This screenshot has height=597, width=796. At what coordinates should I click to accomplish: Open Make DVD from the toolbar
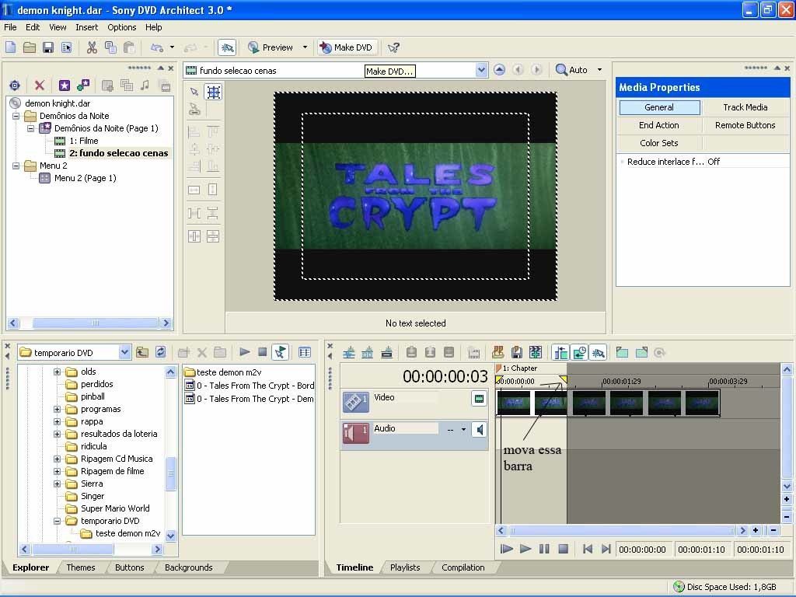click(347, 47)
